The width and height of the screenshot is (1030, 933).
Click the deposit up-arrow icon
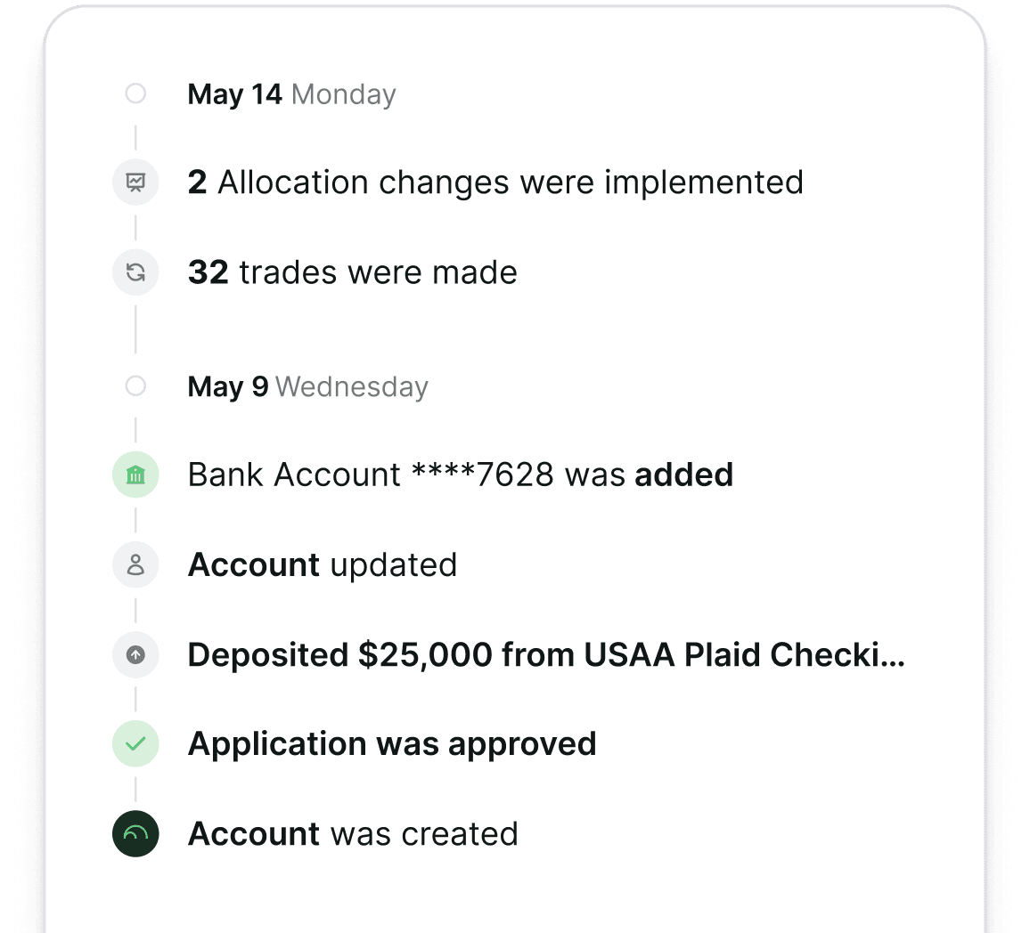coord(135,655)
